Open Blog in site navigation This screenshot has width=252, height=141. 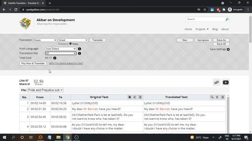(x=215, y=29)
